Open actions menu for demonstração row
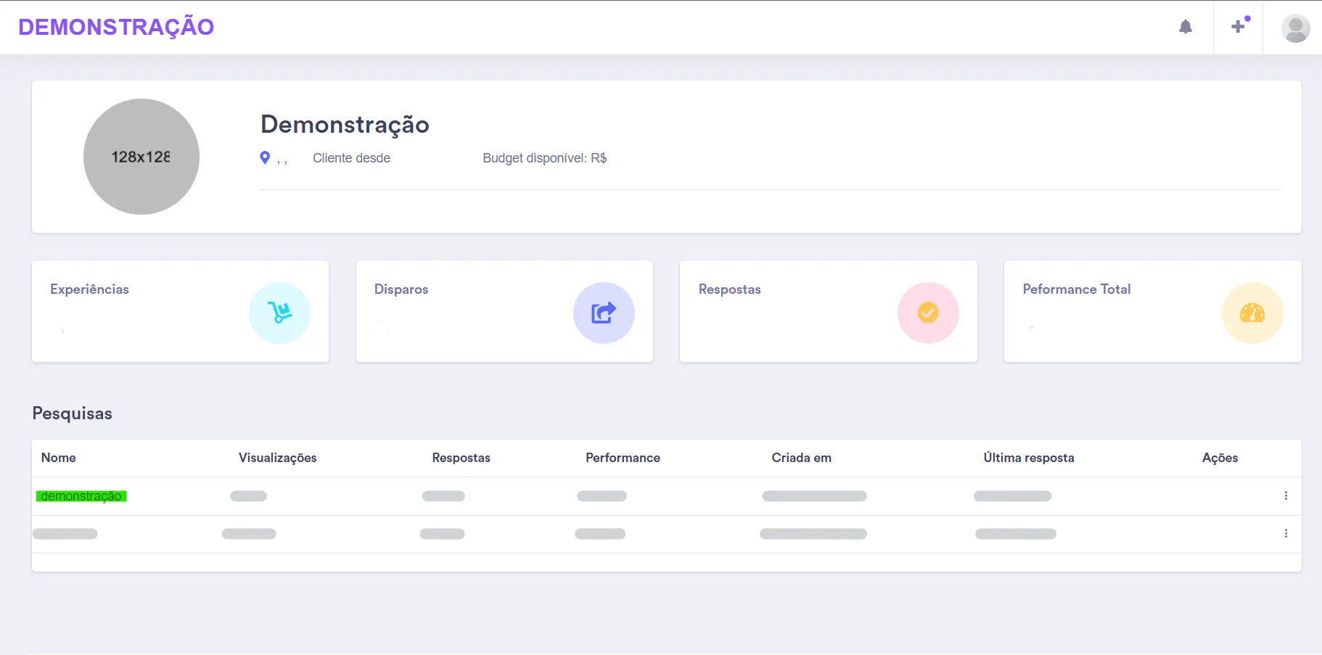 (1286, 495)
